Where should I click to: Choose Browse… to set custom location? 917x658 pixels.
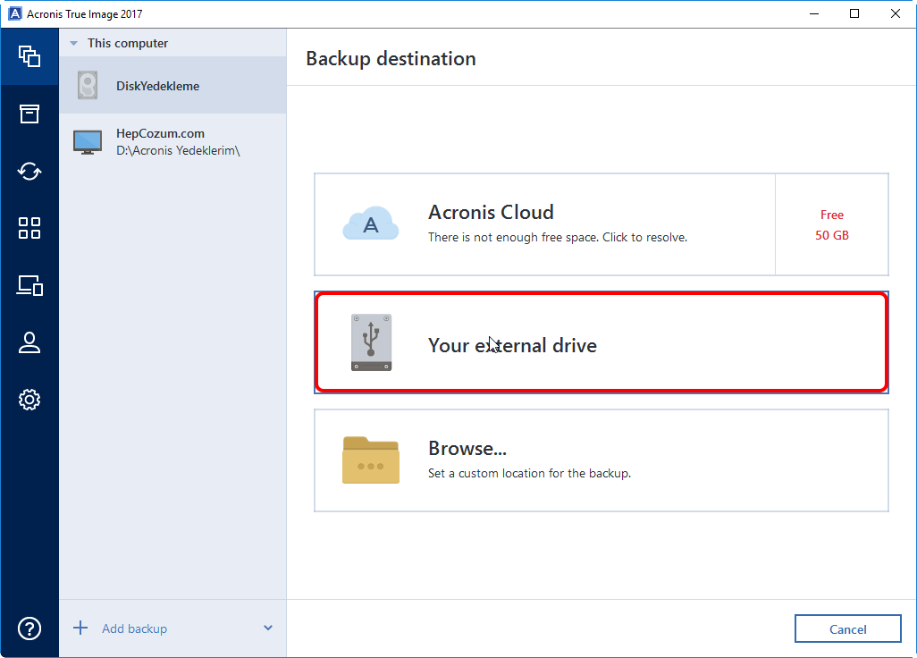tap(602, 460)
